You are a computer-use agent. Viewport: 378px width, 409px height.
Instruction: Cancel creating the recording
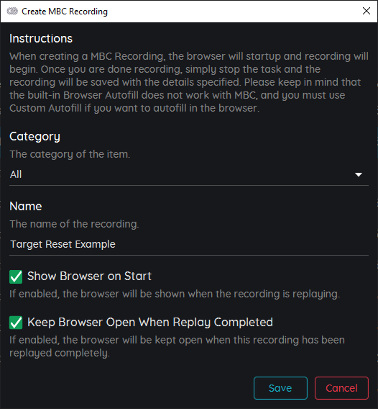341,388
